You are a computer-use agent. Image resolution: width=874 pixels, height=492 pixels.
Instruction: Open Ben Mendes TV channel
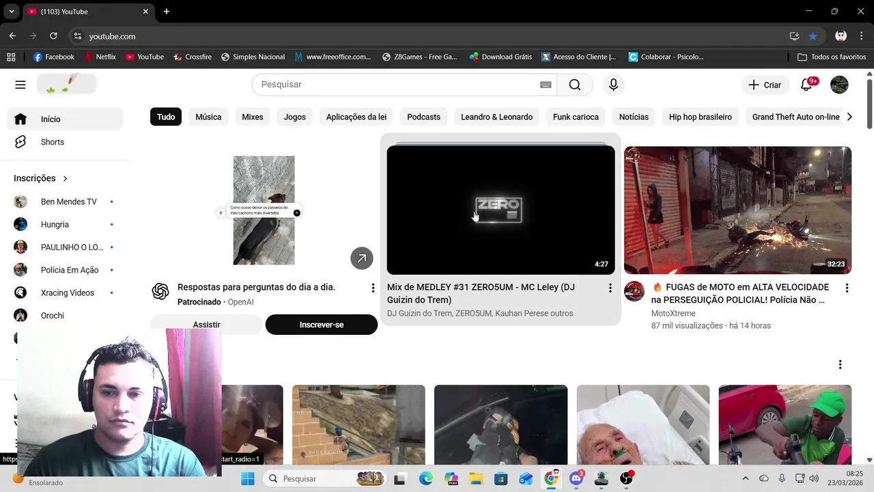click(65, 202)
